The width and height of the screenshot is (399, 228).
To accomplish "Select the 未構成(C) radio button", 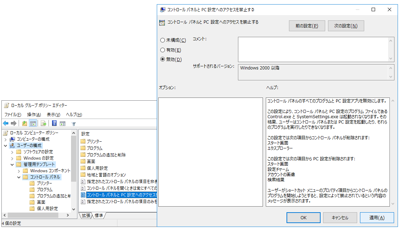I will coord(163,40).
